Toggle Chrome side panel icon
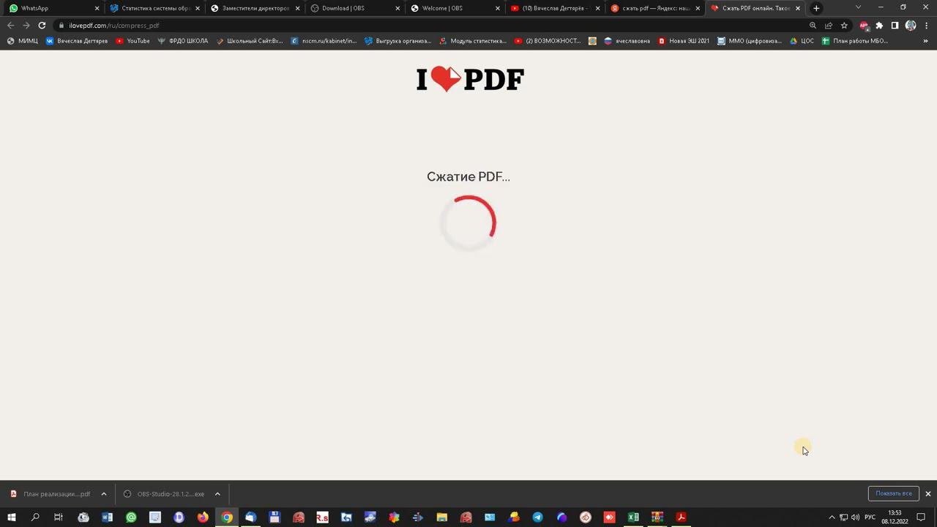The height and width of the screenshot is (527, 937). (895, 26)
